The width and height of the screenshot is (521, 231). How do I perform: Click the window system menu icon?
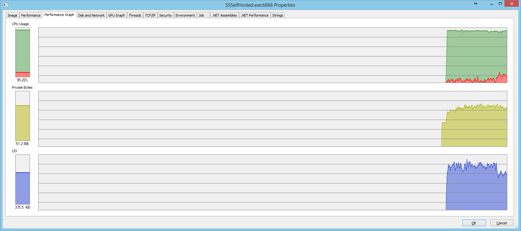pyautogui.click(x=5, y=5)
